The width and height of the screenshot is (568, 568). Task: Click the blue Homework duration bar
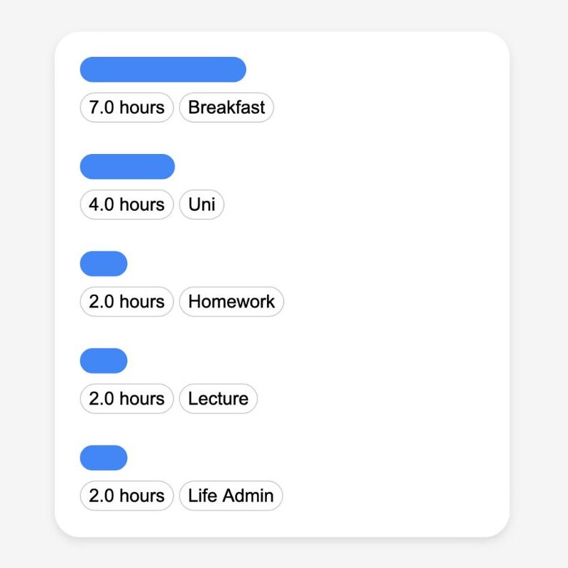[x=104, y=263]
